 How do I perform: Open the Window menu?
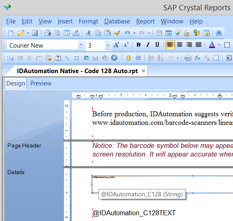pyautogui.click(x=172, y=21)
